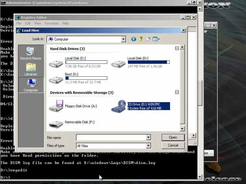Open the View Menu icon in toolbar
The image size is (246, 184).
tap(156, 39)
